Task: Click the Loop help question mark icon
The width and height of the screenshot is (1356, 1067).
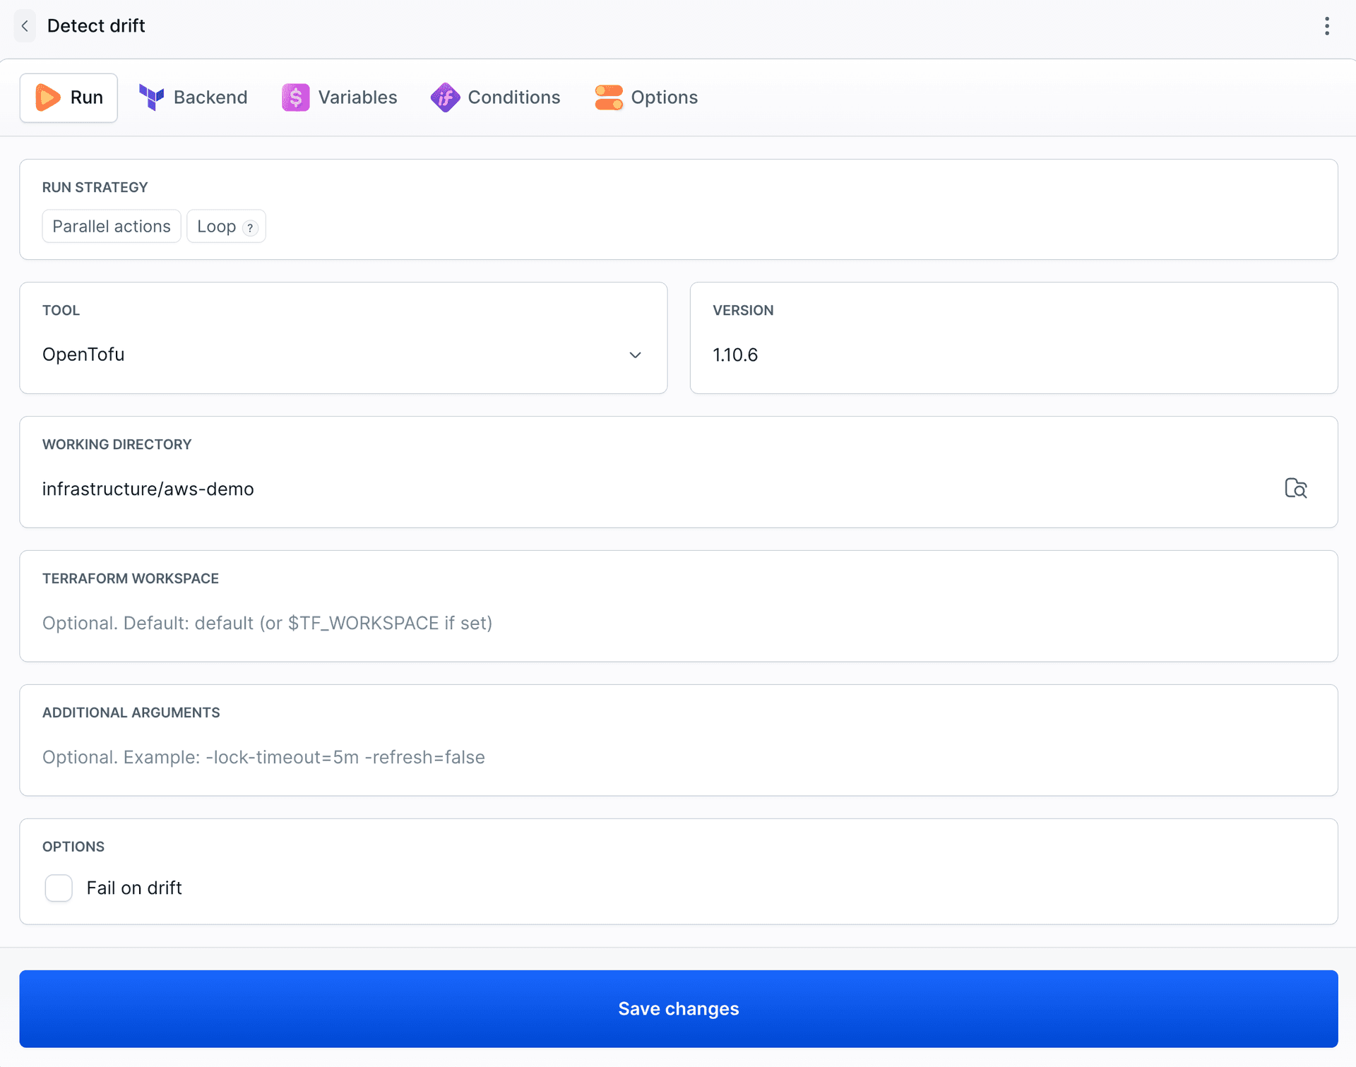Action: pos(250,227)
